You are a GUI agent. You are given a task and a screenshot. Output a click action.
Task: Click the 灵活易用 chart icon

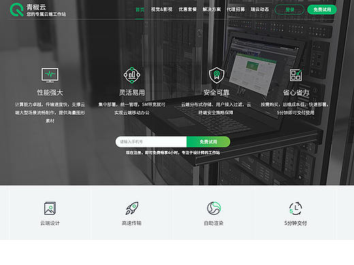[x=132, y=75]
